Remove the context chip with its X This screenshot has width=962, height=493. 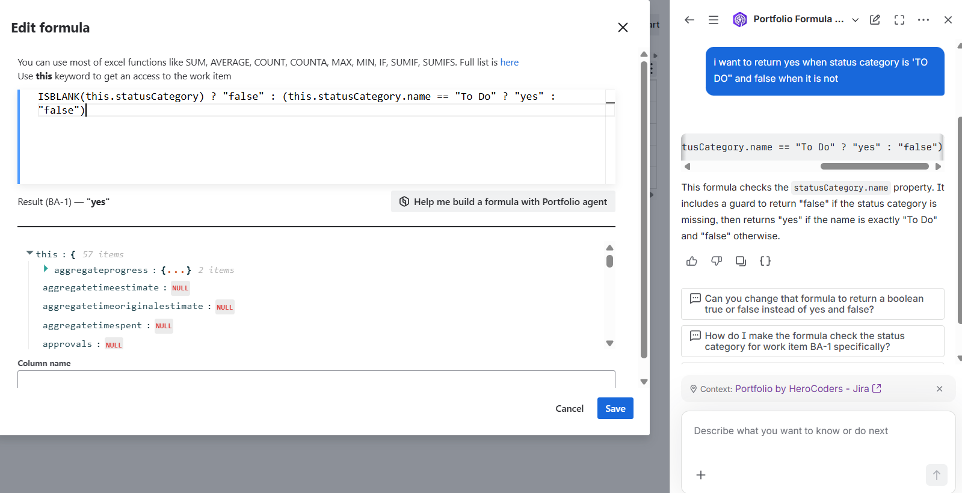pyautogui.click(x=940, y=389)
